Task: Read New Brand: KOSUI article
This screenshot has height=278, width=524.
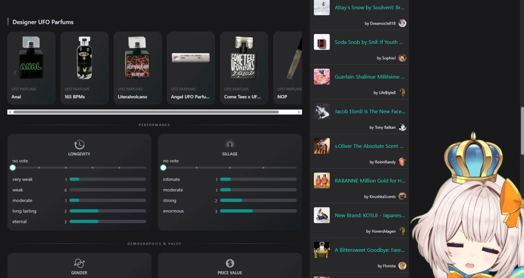Action: [x=370, y=215]
